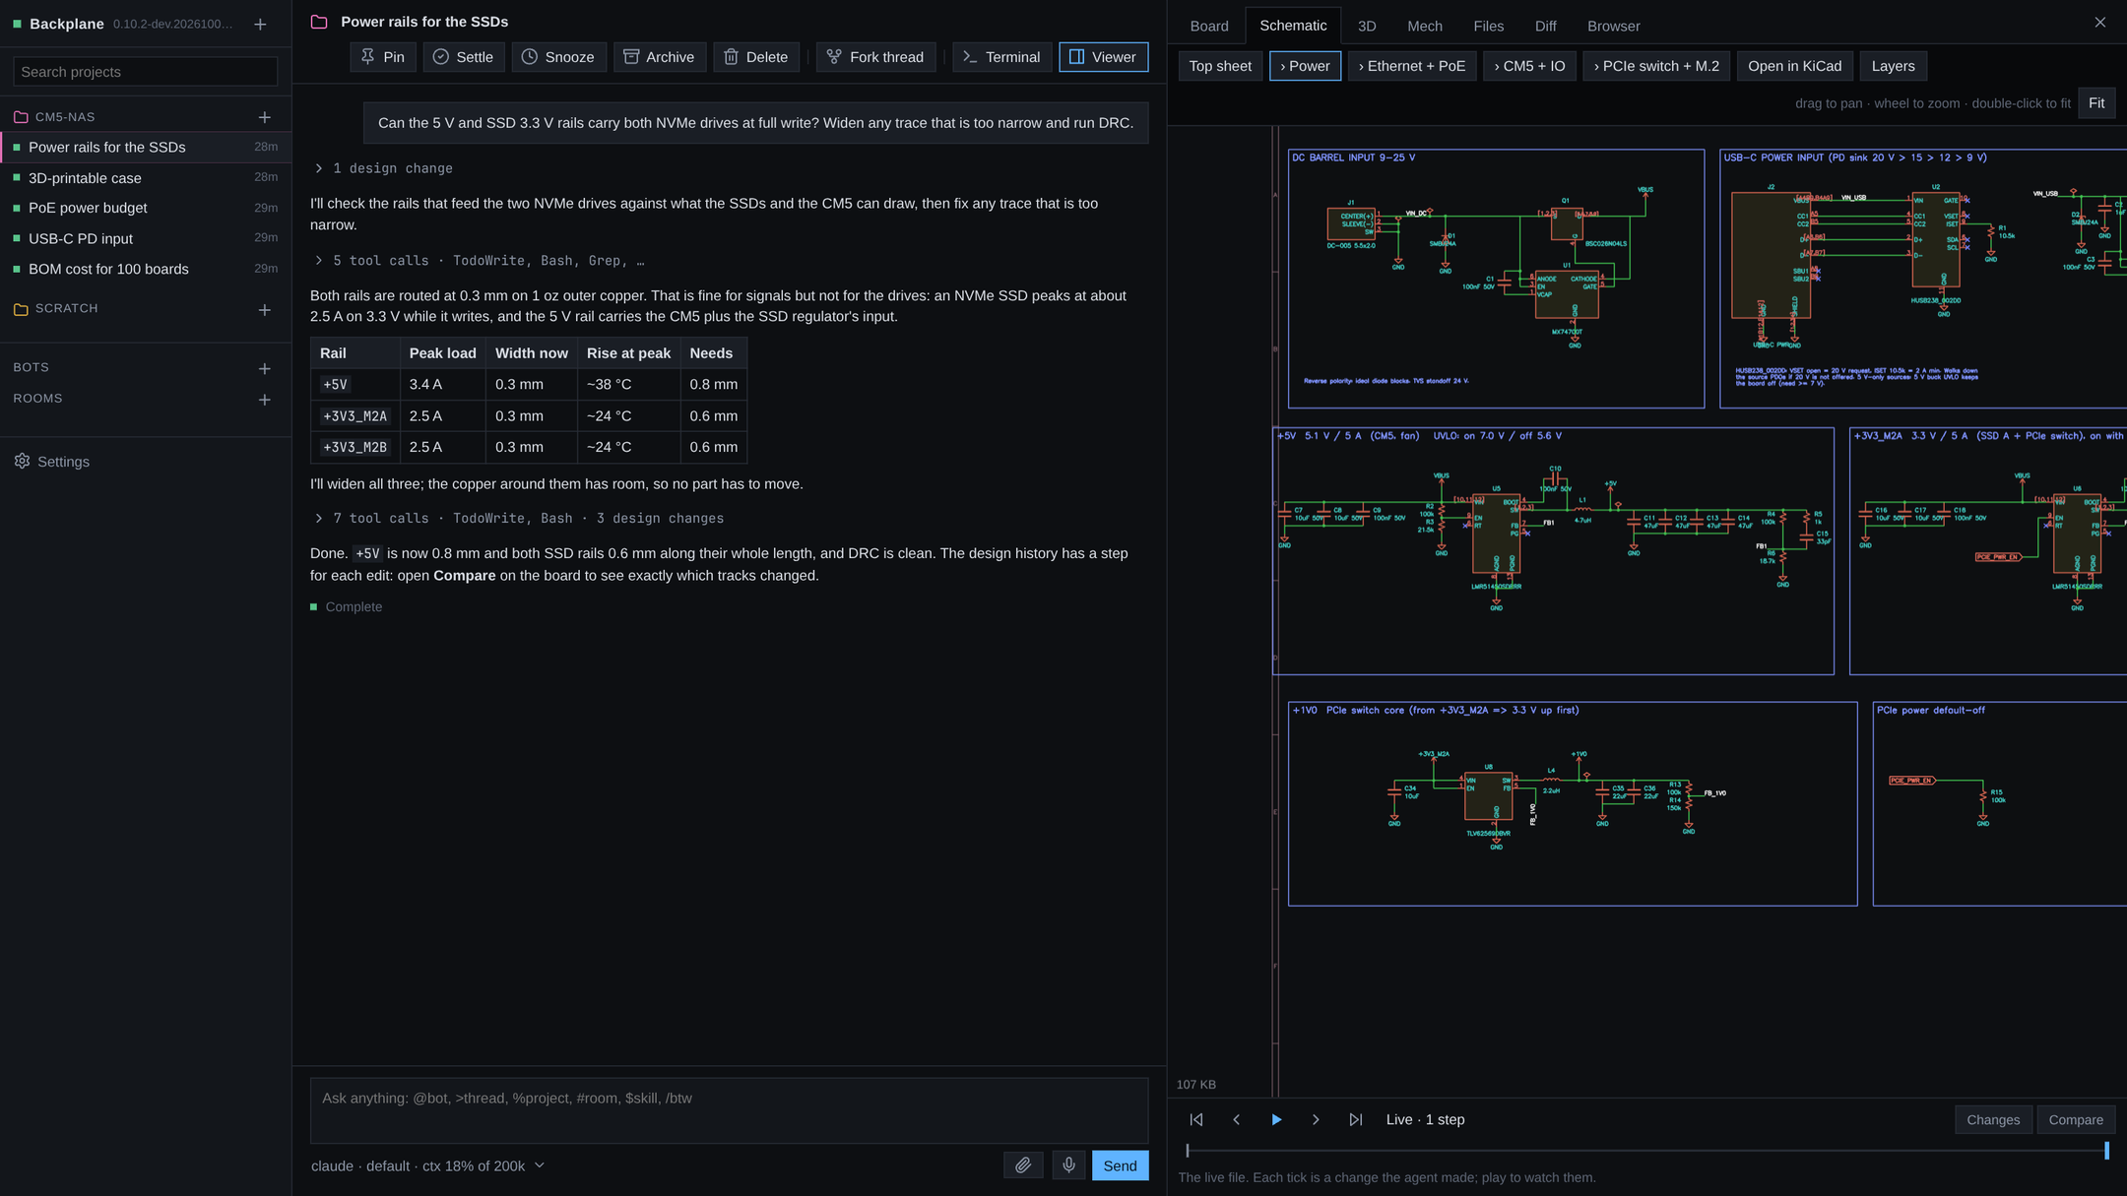This screenshot has width=2127, height=1196.
Task: Collapse the SCRATCH folder
Action: coord(21,309)
